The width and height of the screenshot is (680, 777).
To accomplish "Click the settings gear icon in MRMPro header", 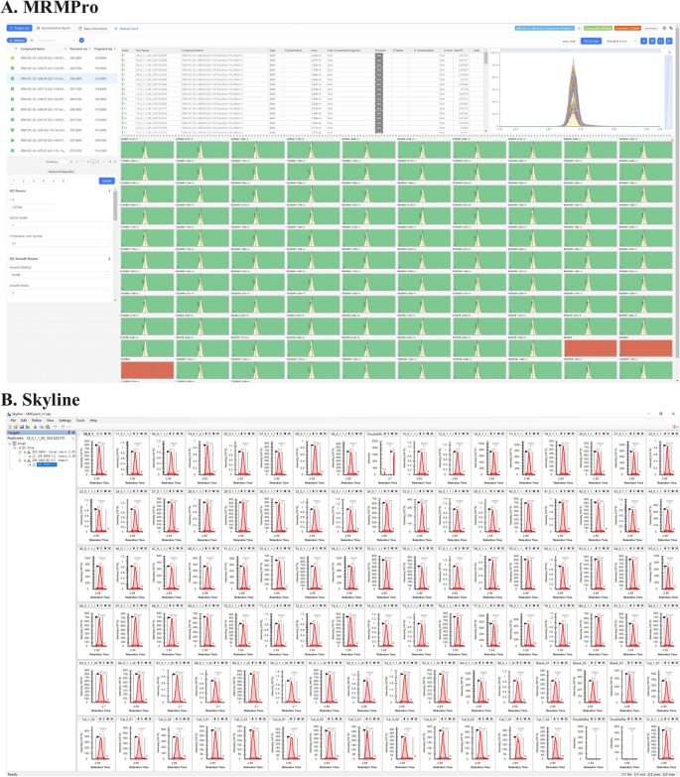I will click(664, 28).
